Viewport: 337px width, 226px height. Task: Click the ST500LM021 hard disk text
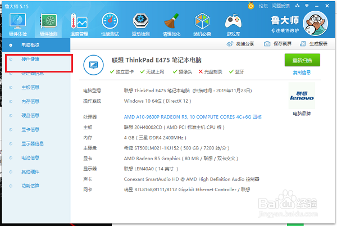coord(177,148)
